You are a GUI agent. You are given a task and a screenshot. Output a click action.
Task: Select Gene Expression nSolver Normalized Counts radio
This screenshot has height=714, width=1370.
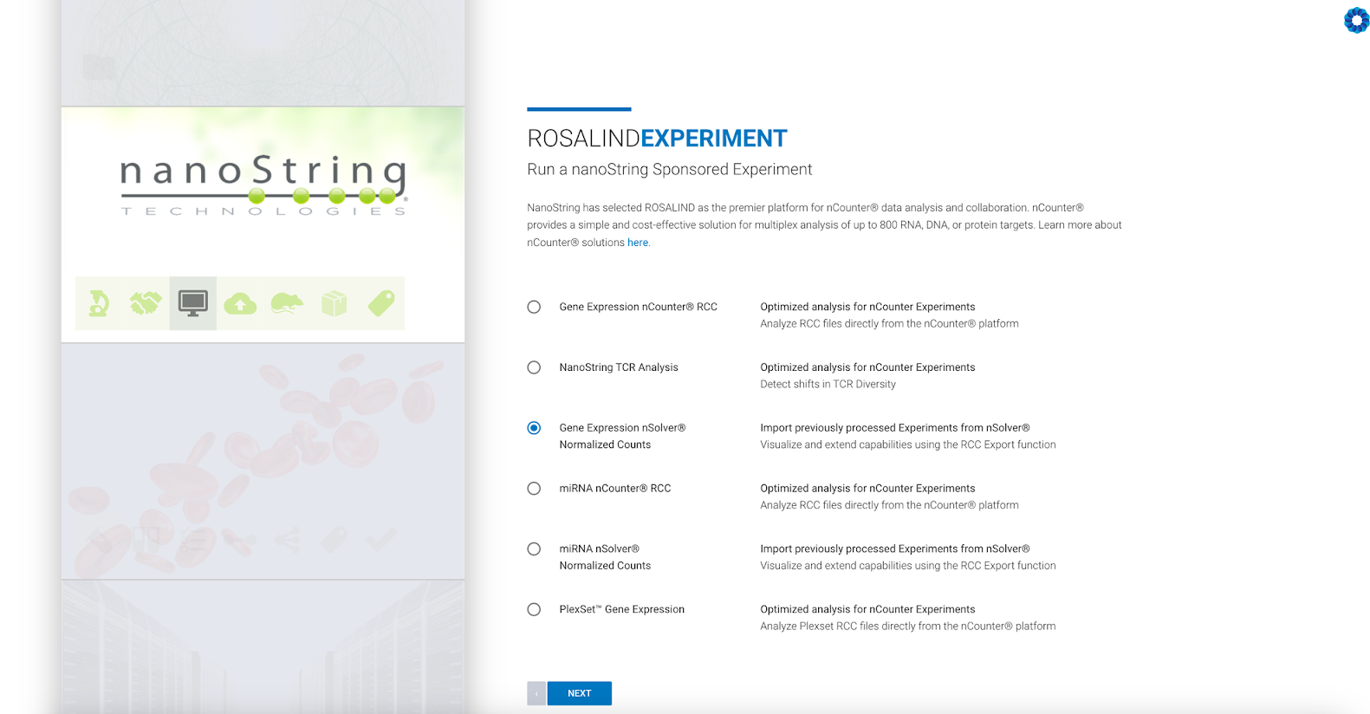click(x=534, y=428)
